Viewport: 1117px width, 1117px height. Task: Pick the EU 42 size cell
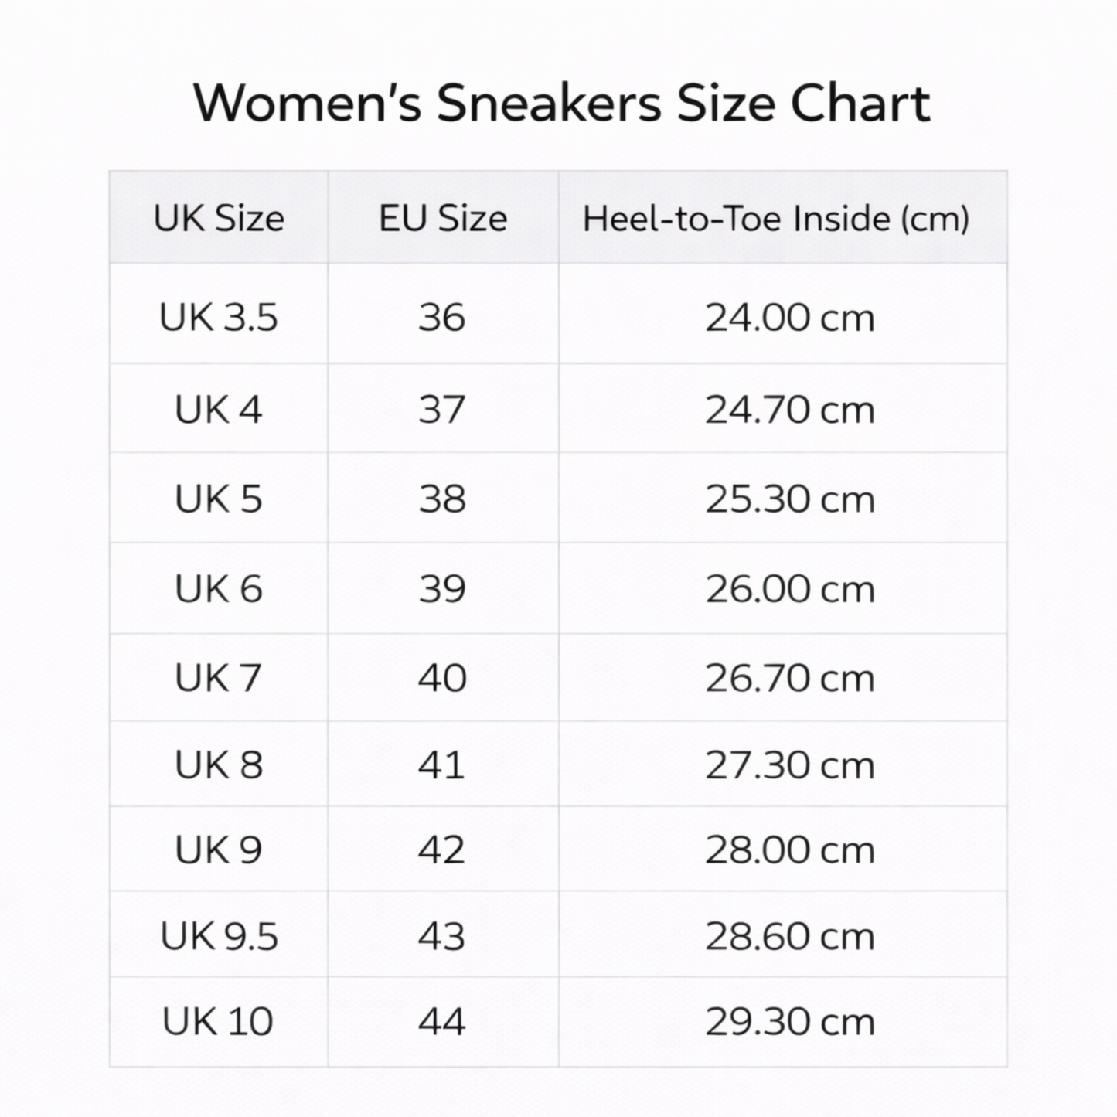[x=442, y=850]
